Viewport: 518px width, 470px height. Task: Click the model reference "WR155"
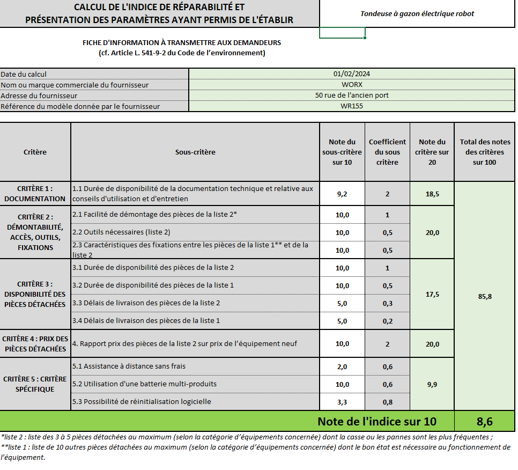click(352, 106)
